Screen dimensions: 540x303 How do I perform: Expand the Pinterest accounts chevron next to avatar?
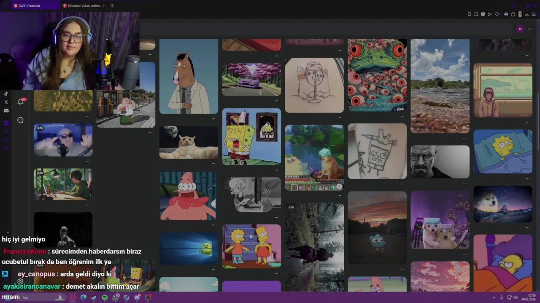[529, 29]
